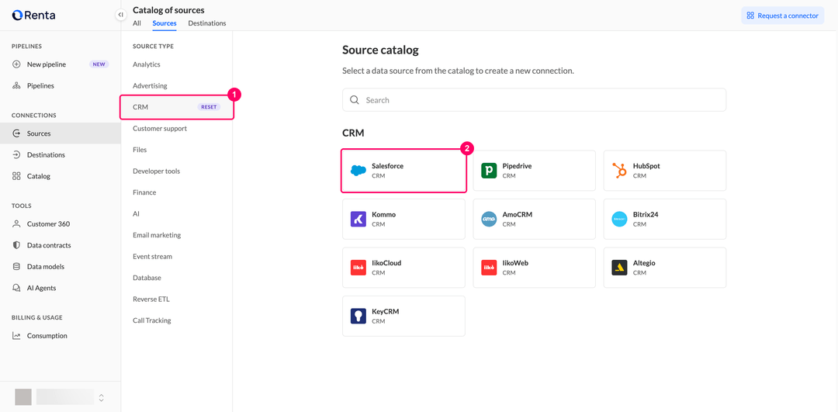Click the Catalog grid icon
The image size is (838, 412).
click(16, 176)
